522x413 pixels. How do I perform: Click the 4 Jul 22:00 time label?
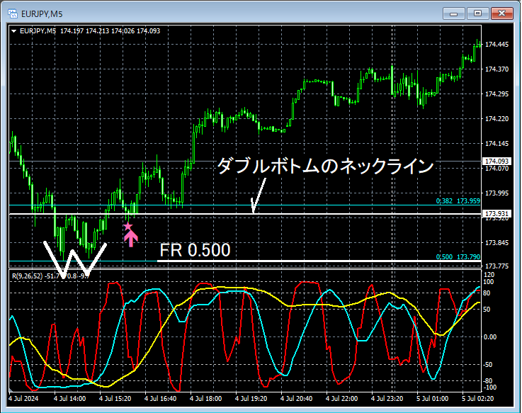tap(341, 398)
